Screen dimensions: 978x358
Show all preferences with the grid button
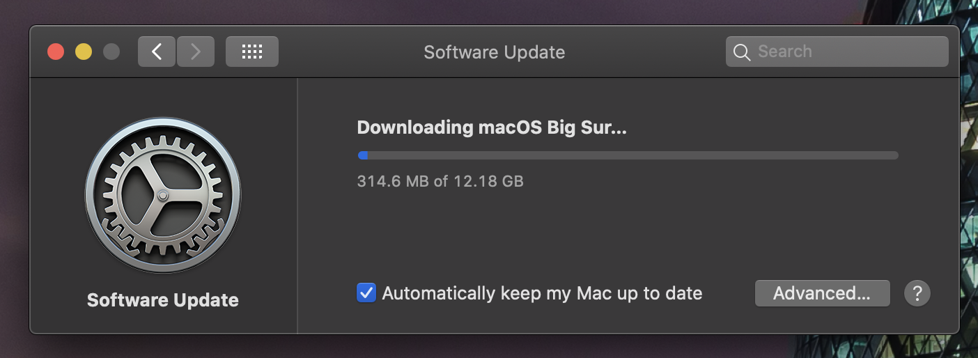[251, 52]
